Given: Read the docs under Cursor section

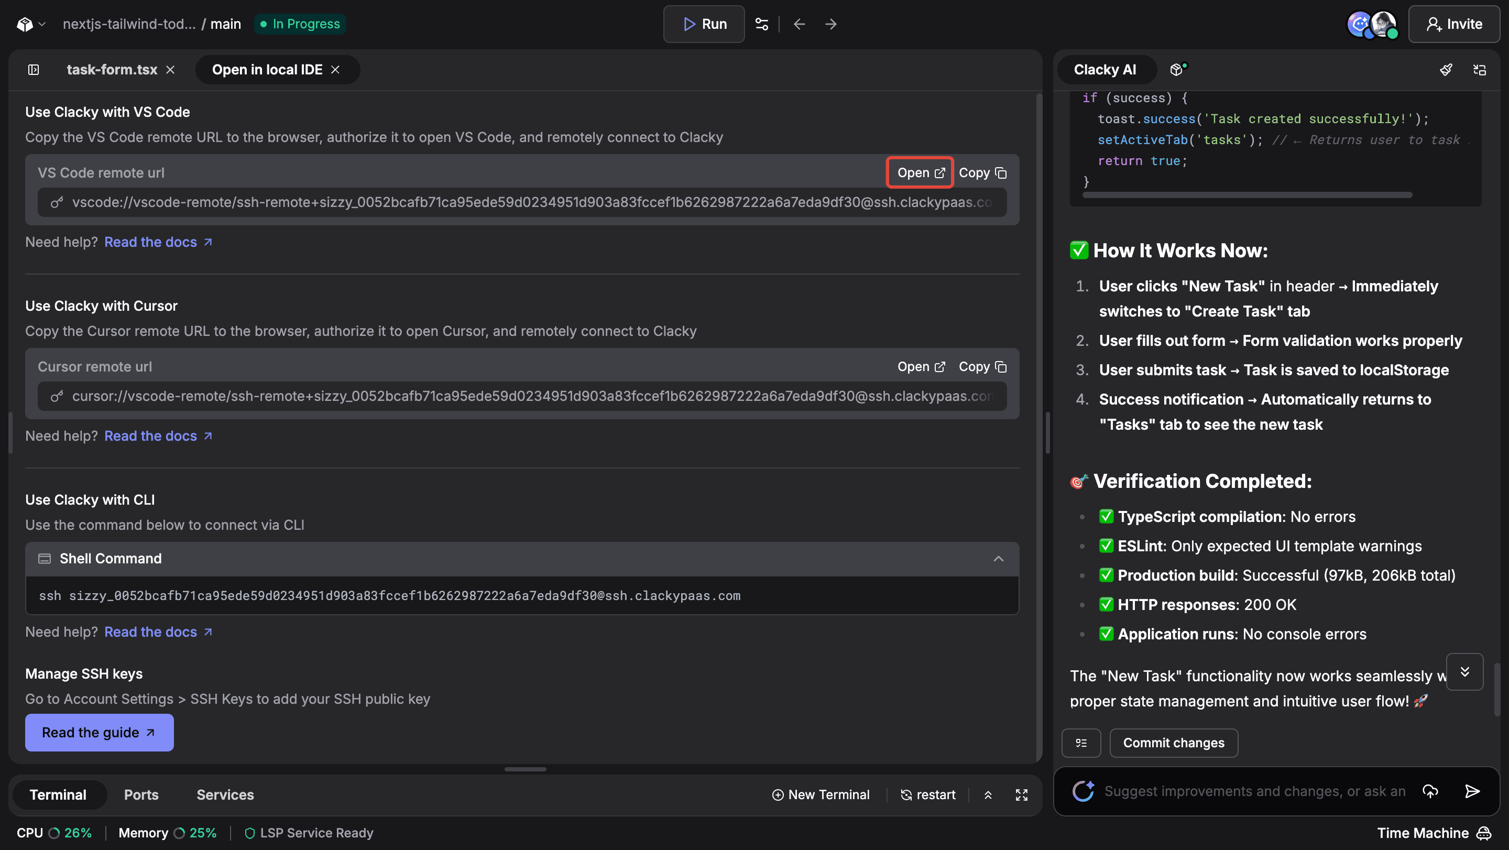Looking at the screenshot, I should [158, 436].
